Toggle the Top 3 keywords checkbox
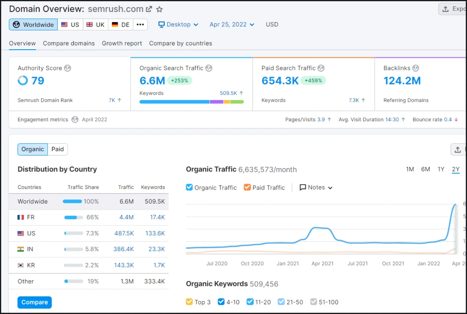Image resolution: width=467 pixels, height=314 pixels. click(189, 302)
